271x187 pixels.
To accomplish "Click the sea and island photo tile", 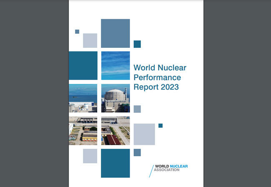I will (83, 98).
